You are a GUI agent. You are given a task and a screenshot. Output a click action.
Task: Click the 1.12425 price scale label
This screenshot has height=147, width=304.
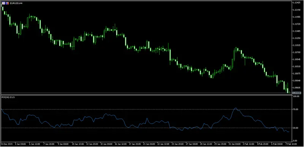(x=296, y=3)
